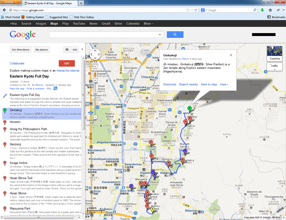This screenshot has height=220, width=286.
Task: Open the Traffic layer dropdown
Action: click(x=274, y=67)
